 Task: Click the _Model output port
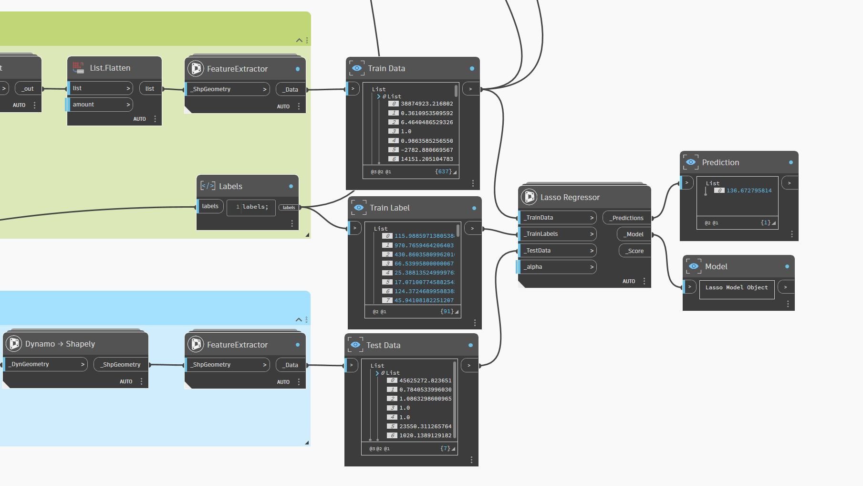[634, 234]
